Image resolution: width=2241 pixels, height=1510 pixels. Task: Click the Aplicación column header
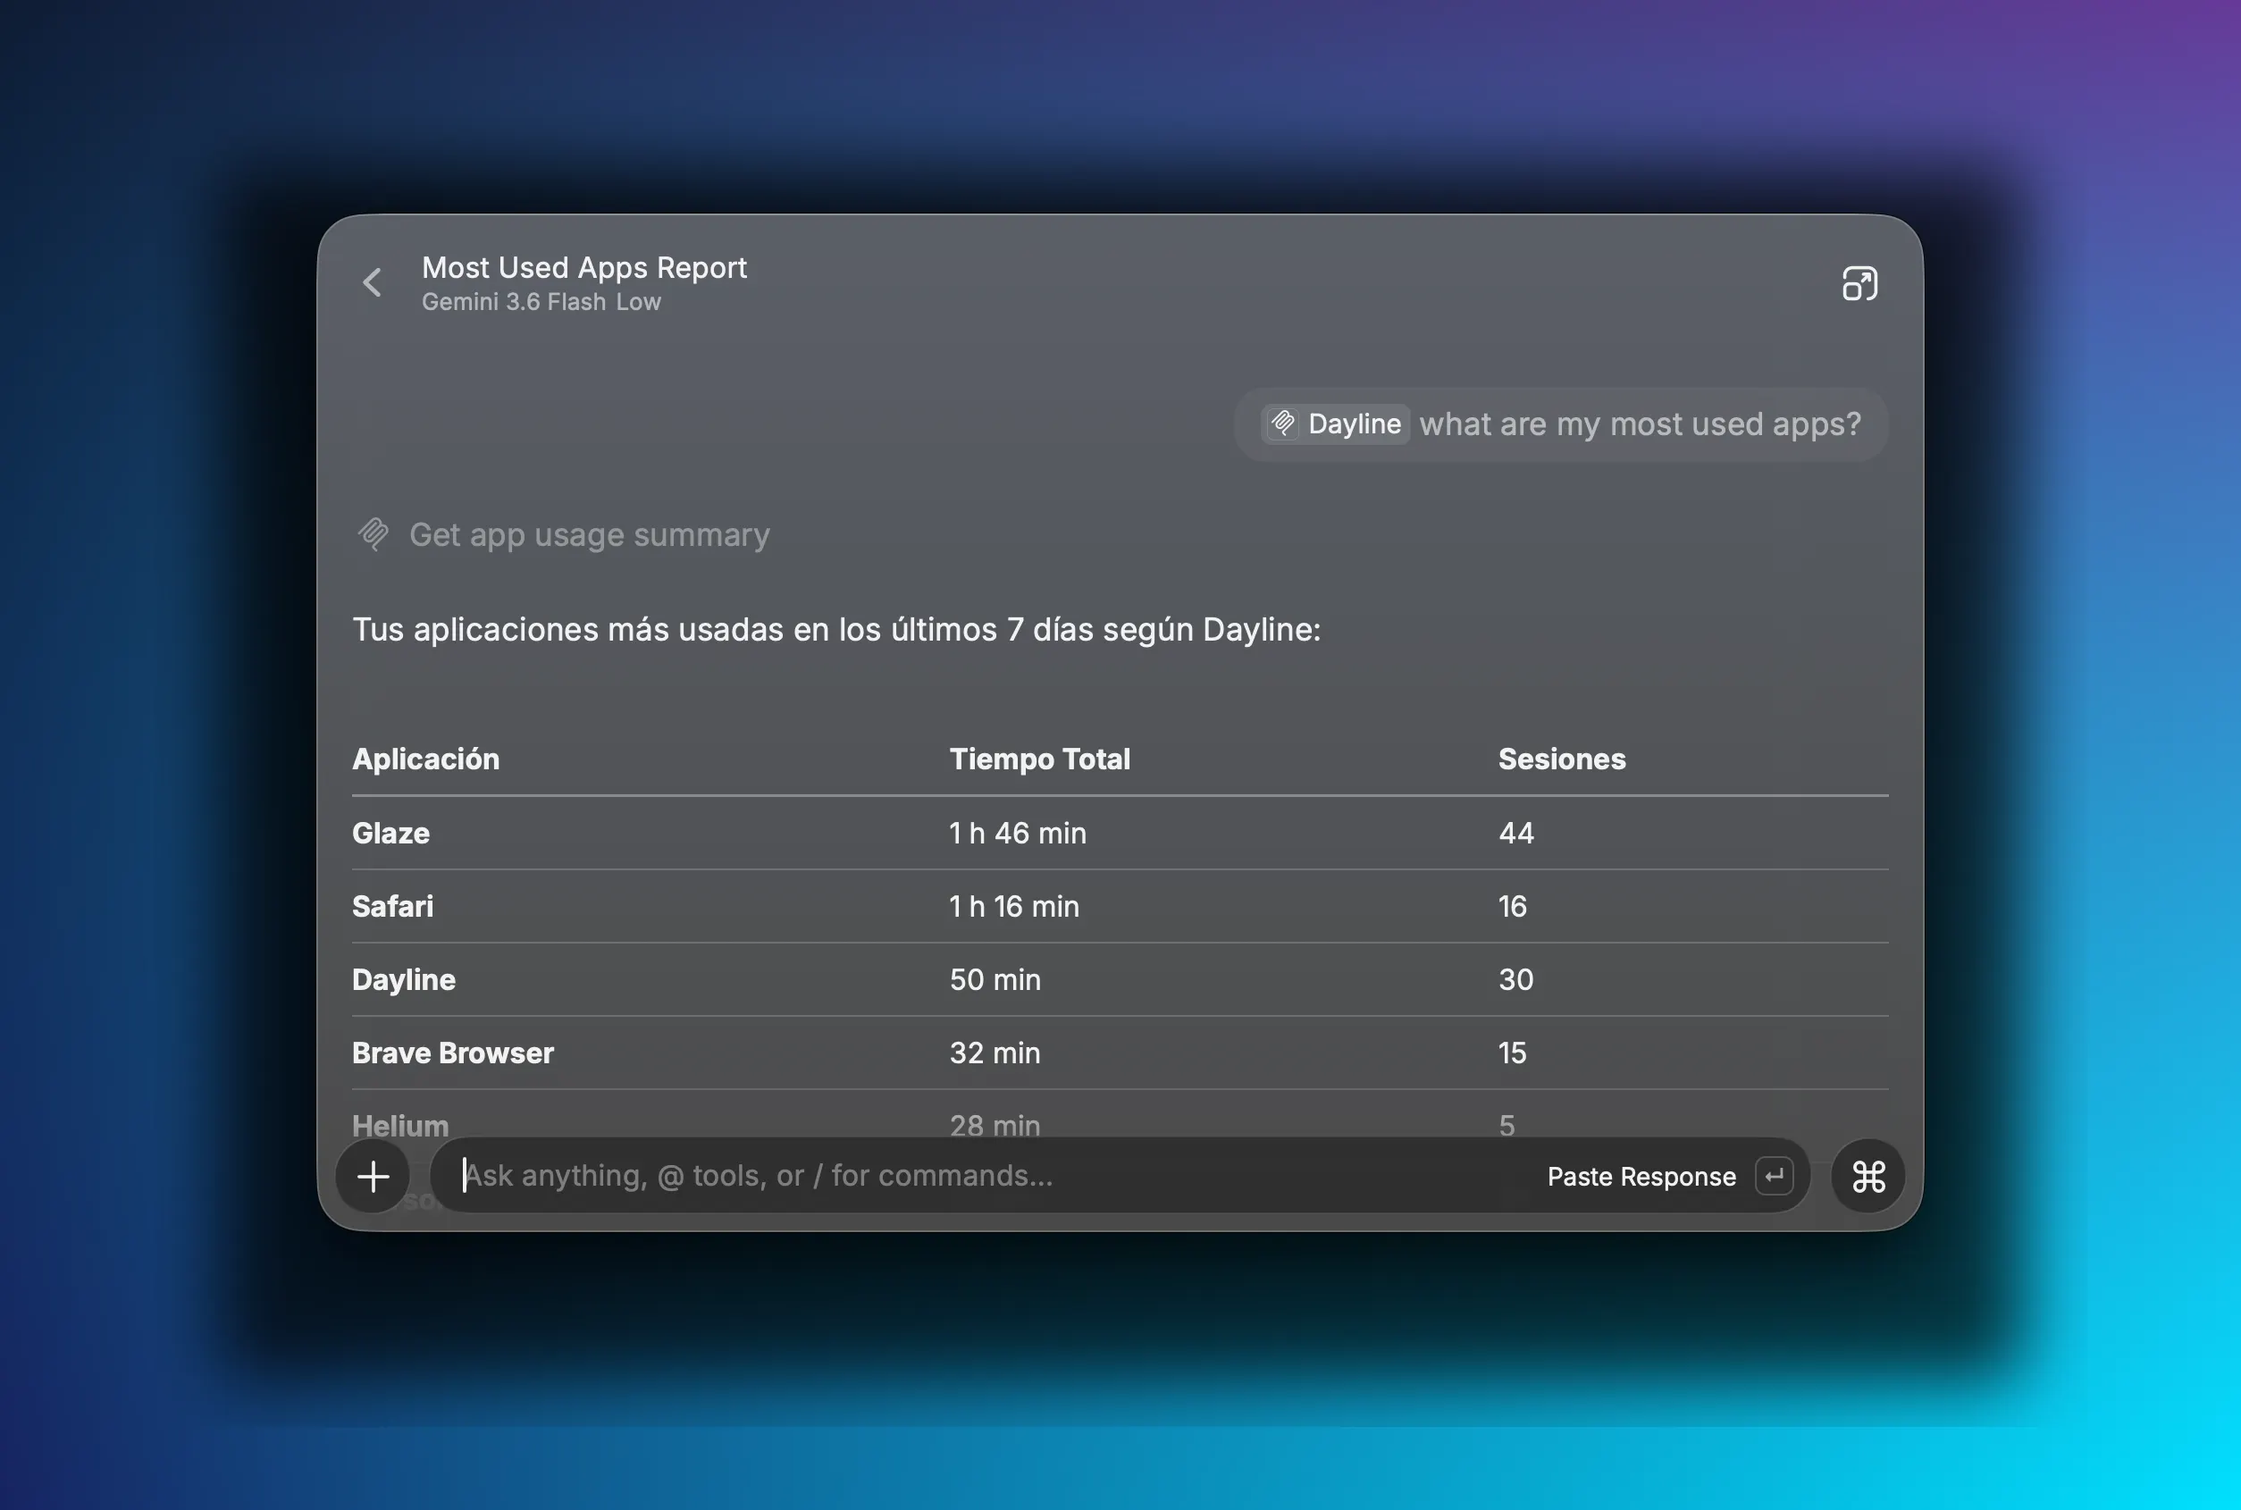[425, 759]
